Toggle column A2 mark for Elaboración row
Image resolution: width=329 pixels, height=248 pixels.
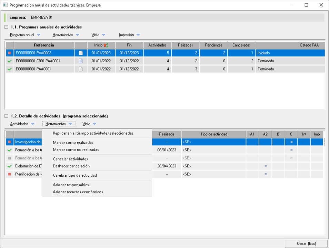265,166
